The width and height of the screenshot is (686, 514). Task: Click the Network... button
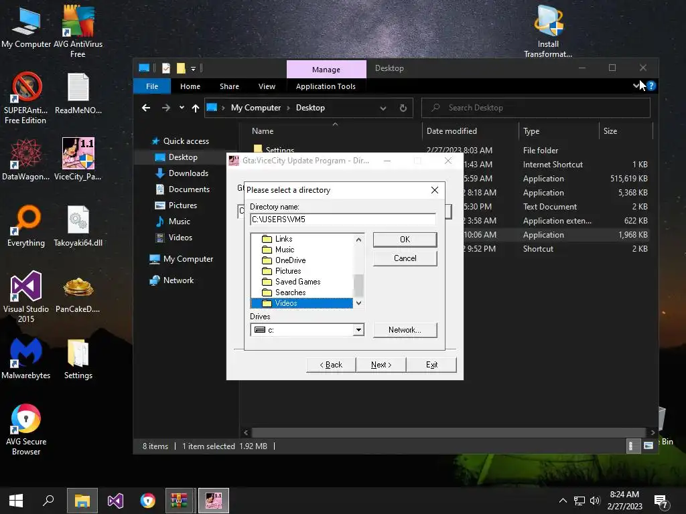(405, 330)
